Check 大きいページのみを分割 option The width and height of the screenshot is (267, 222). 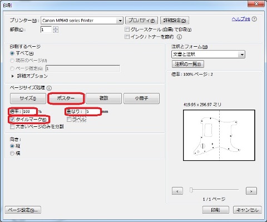point(12,127)
